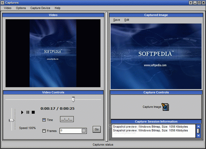Click Edit in Captured Image panel
Viewport: 206px width, 149px height.
(127, 20)
